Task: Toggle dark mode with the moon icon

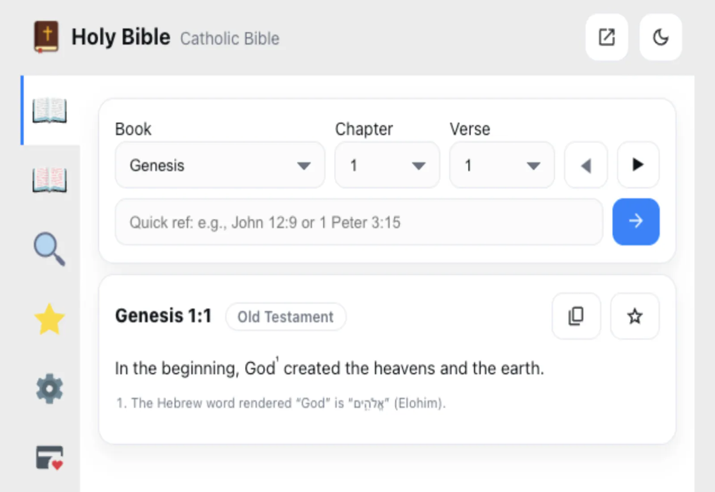Action: pos(660,37)
